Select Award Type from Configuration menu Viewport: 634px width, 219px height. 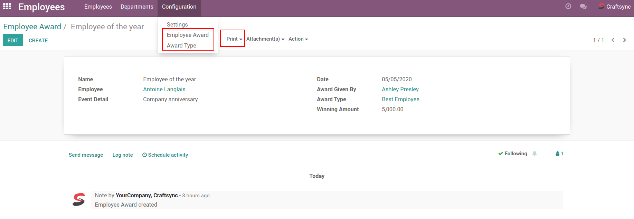click(x=181, y=45)
